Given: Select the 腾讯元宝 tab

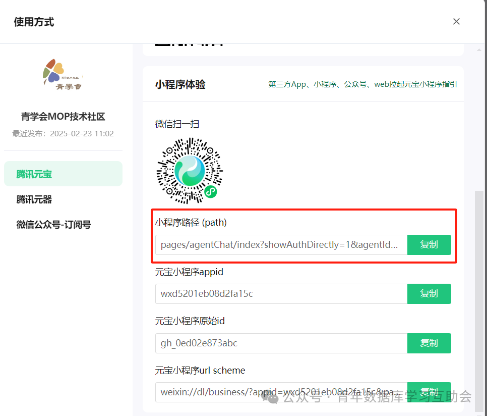Looking at the screenshot, I should tap(64, 174).
